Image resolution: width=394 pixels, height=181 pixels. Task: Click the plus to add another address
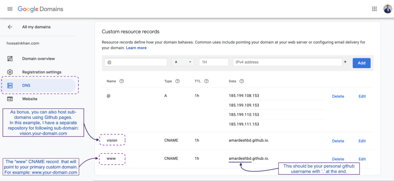(x=345, y=62)
